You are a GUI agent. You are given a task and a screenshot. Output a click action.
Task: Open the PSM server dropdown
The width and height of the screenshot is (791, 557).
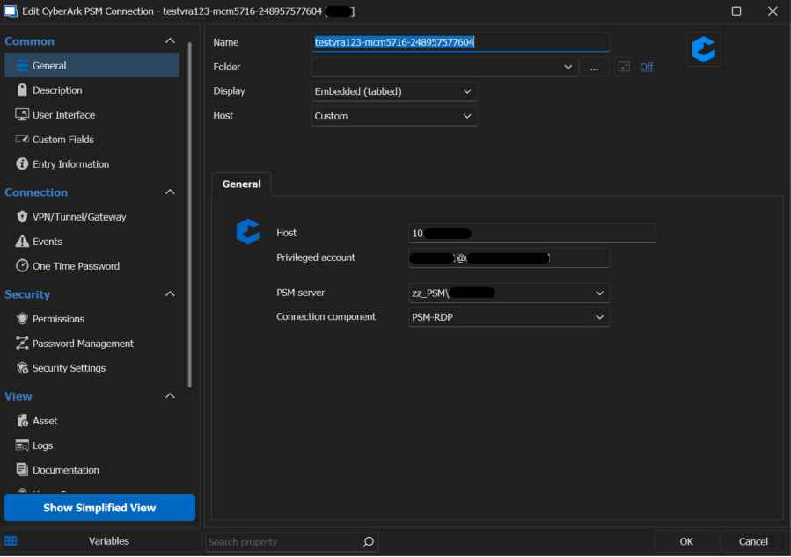click(509, 293)
